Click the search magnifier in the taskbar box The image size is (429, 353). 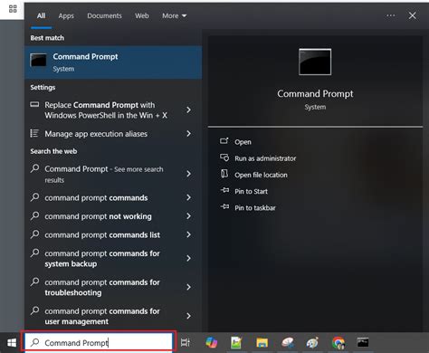pos(35,342)
